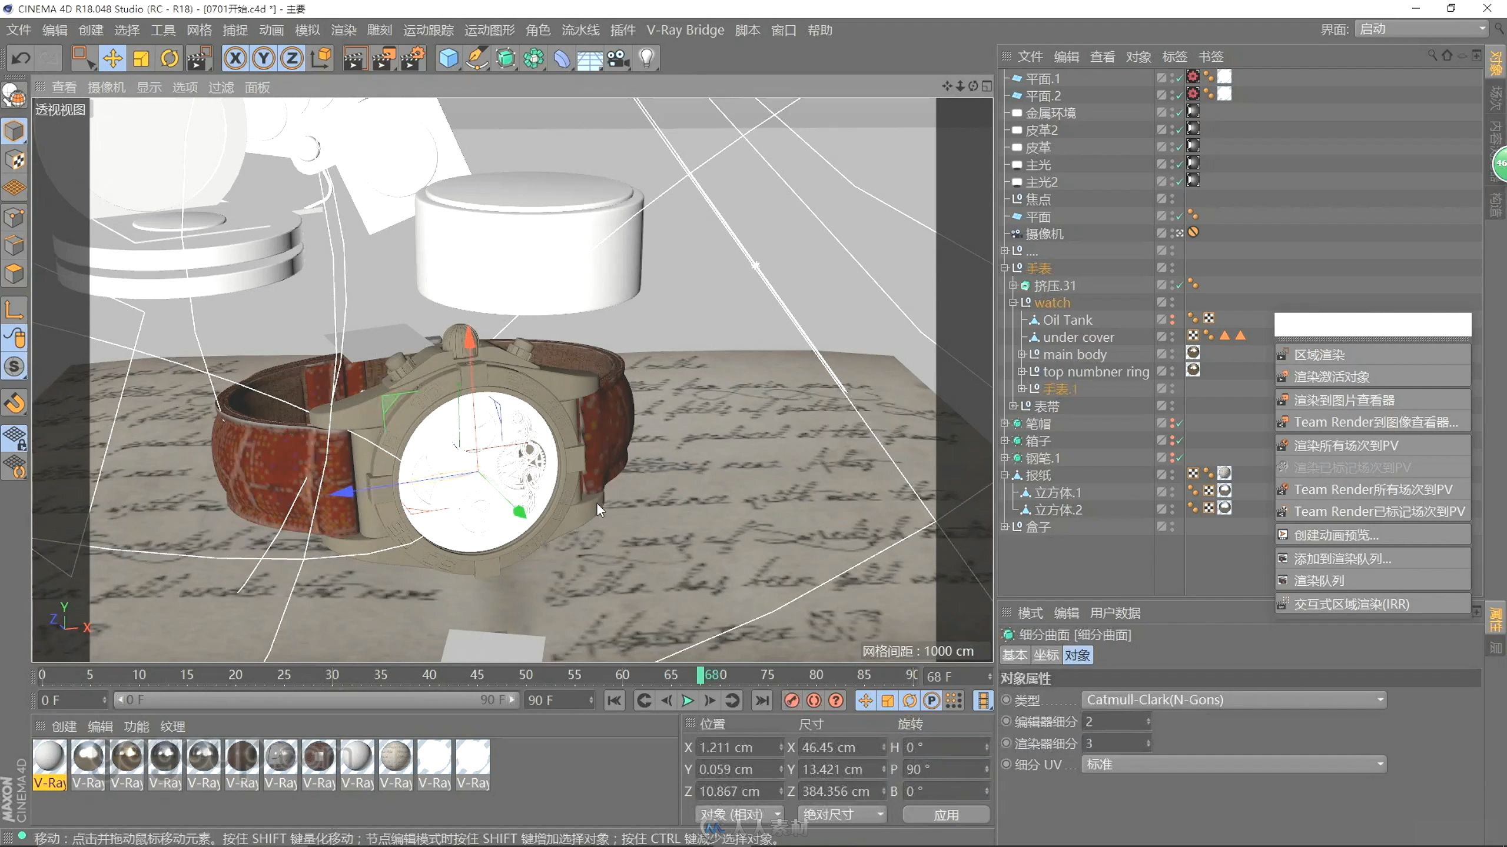Toggle green checkmark of 挤压.31
This screenshot has width=1507, height=847.
point(1179,285)
